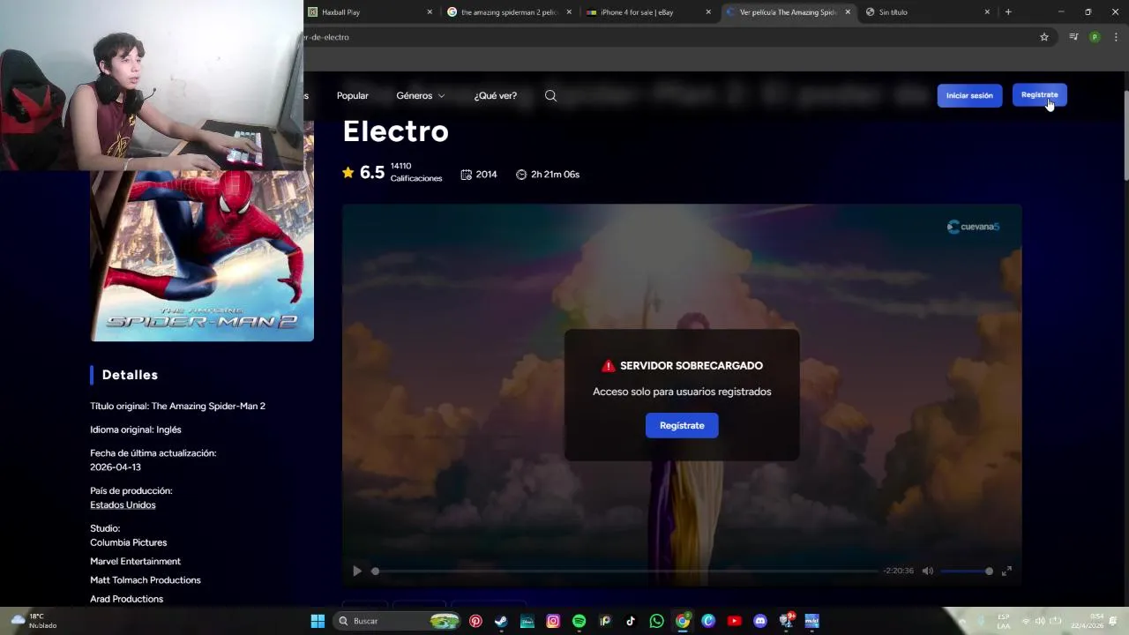
Task: Click the Columbia Pictures studio text
Action: point(129,542)
